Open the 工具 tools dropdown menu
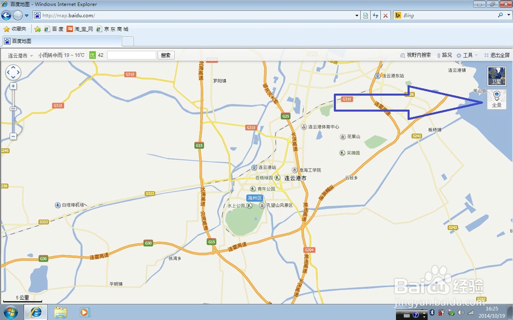 click(x=467, y=55)
